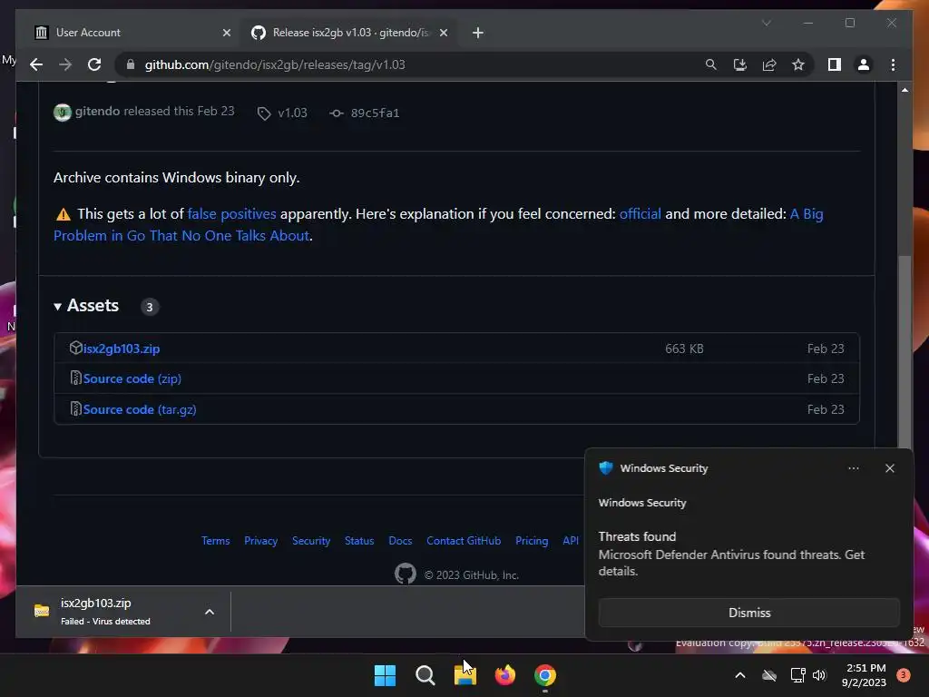Download Source code (tar.gz)

[x=139, y=409]
